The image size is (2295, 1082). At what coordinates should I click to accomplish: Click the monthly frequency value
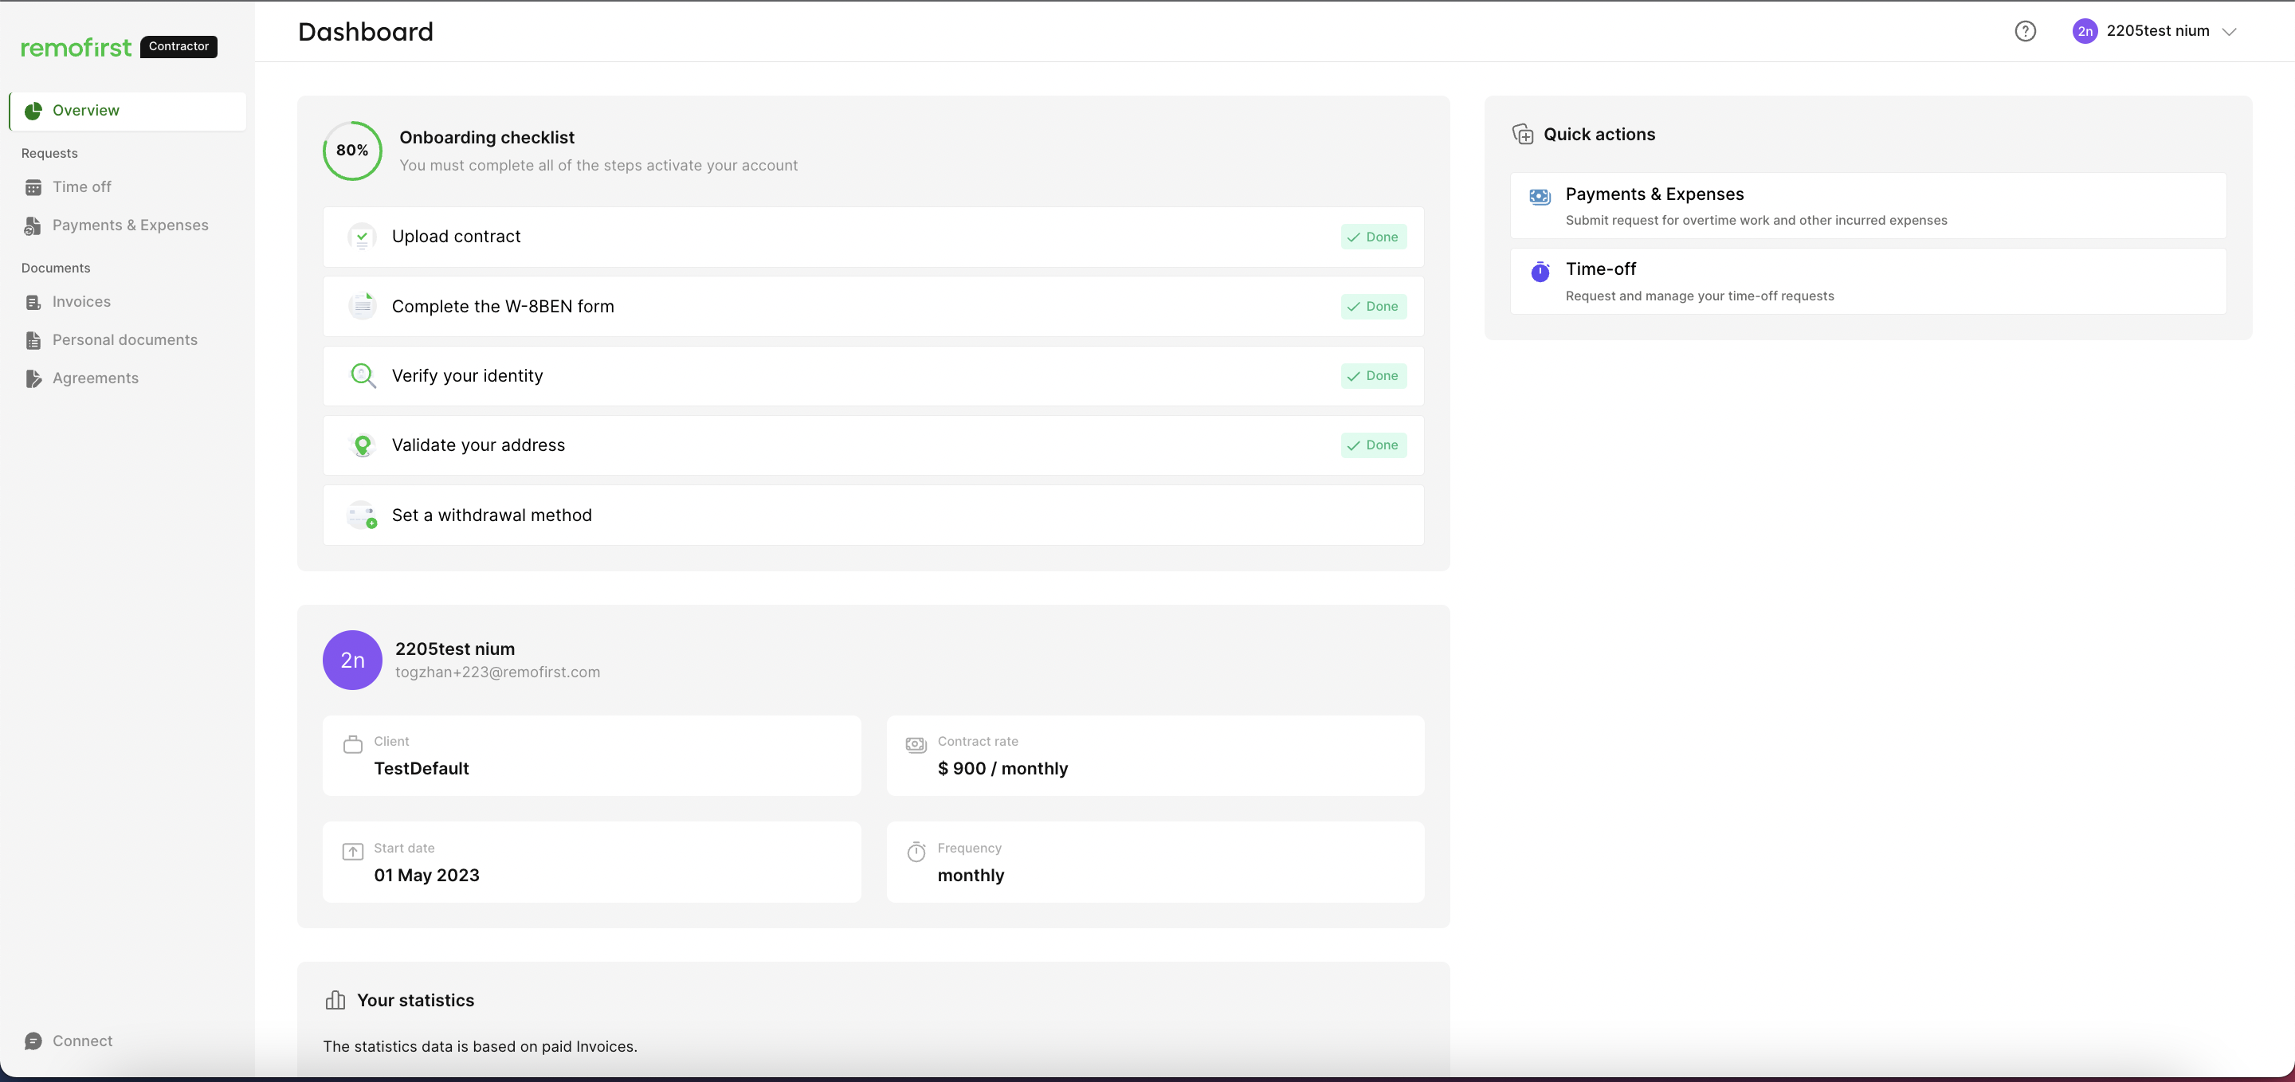971,876
